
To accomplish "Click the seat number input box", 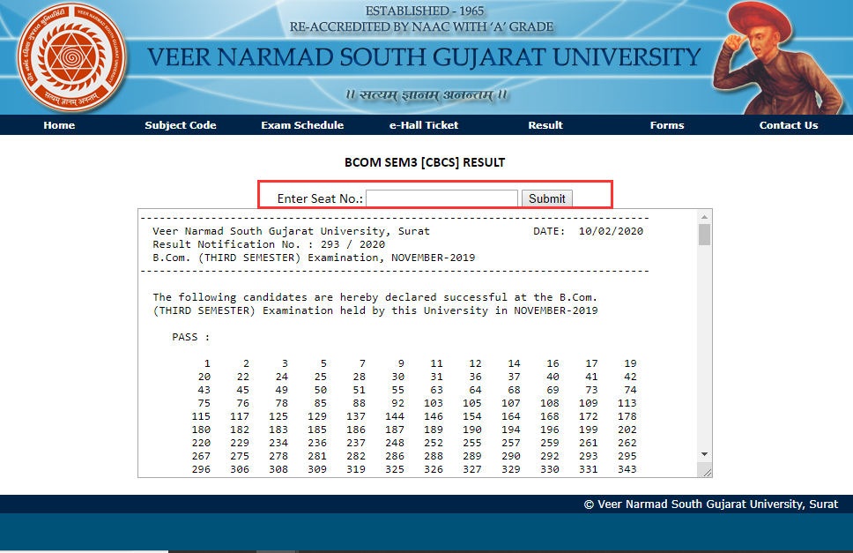I will tap(441, 198).
